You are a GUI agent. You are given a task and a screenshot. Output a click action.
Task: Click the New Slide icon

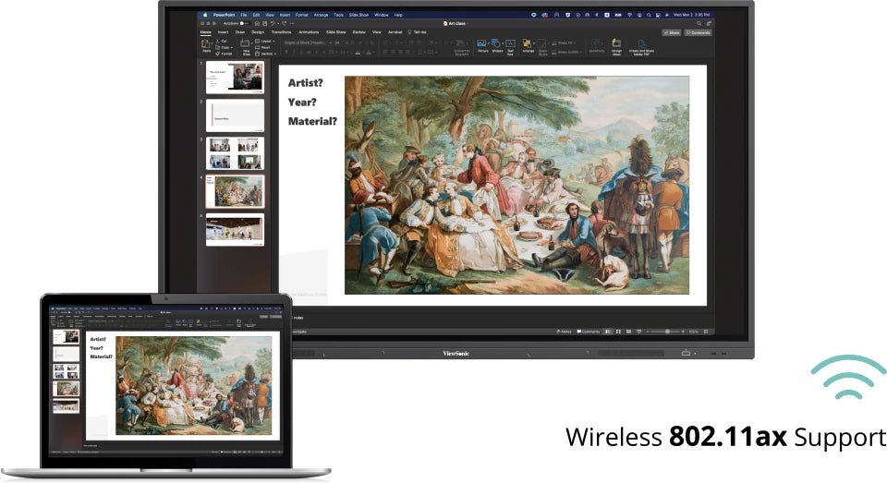[247, 44]
